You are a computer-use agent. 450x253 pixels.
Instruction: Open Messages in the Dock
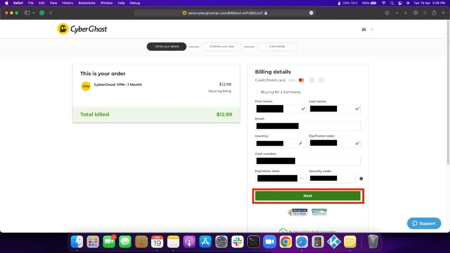click(x=125, y=242)
